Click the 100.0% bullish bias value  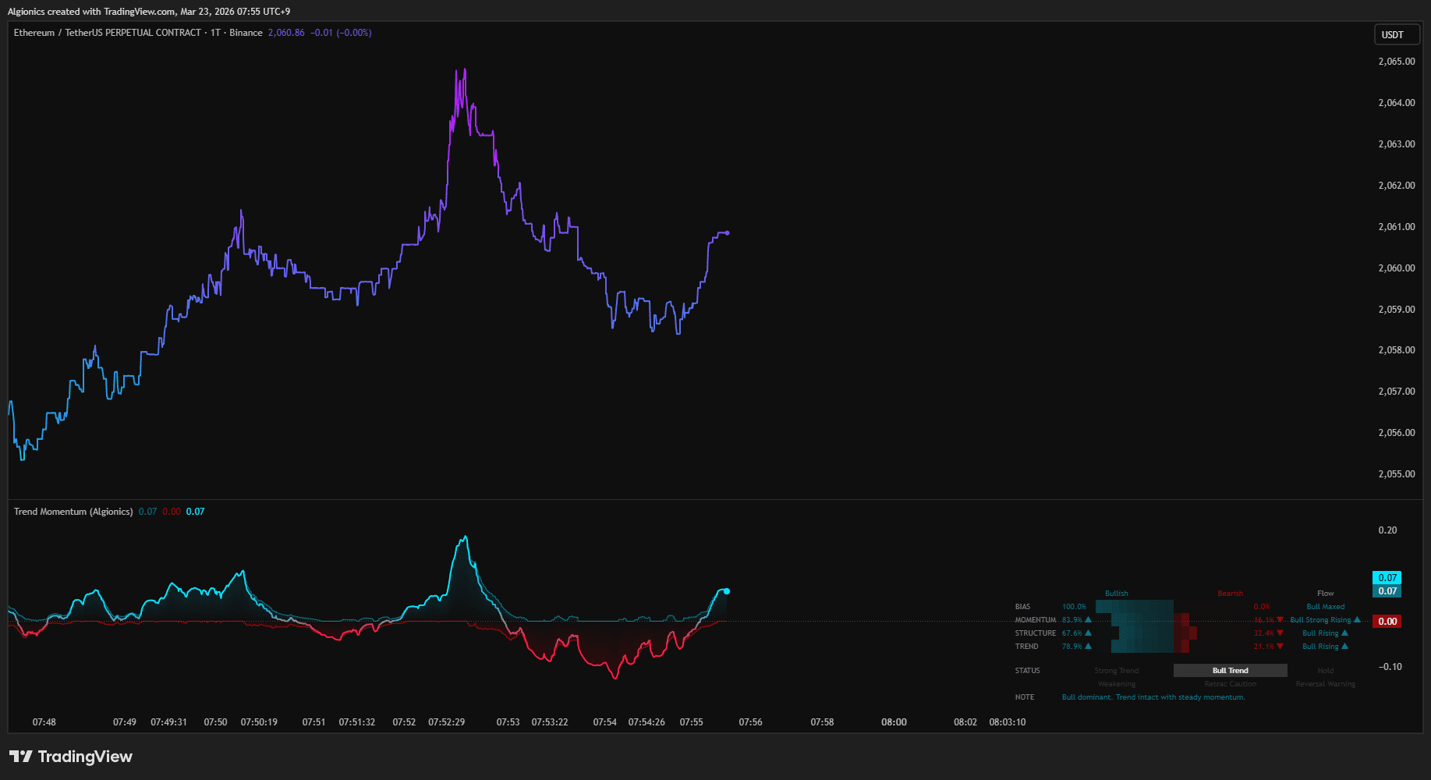(x=1074, y=607)
